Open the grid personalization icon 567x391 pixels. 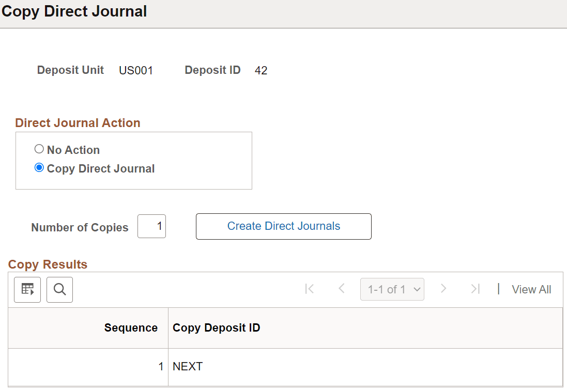coord(27,290)
